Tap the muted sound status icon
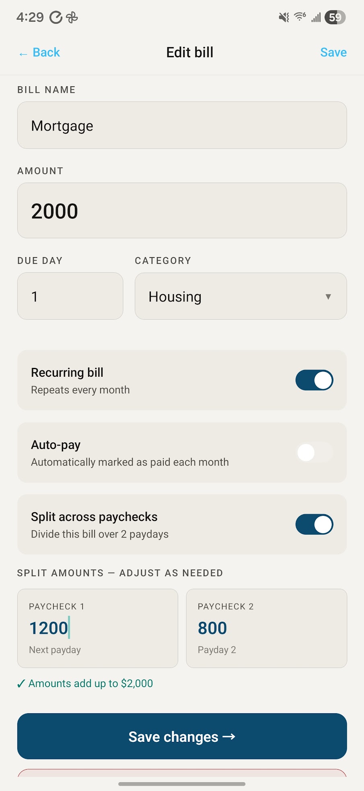The height and width of the screenshot is (791, 364). click(284, 17)
